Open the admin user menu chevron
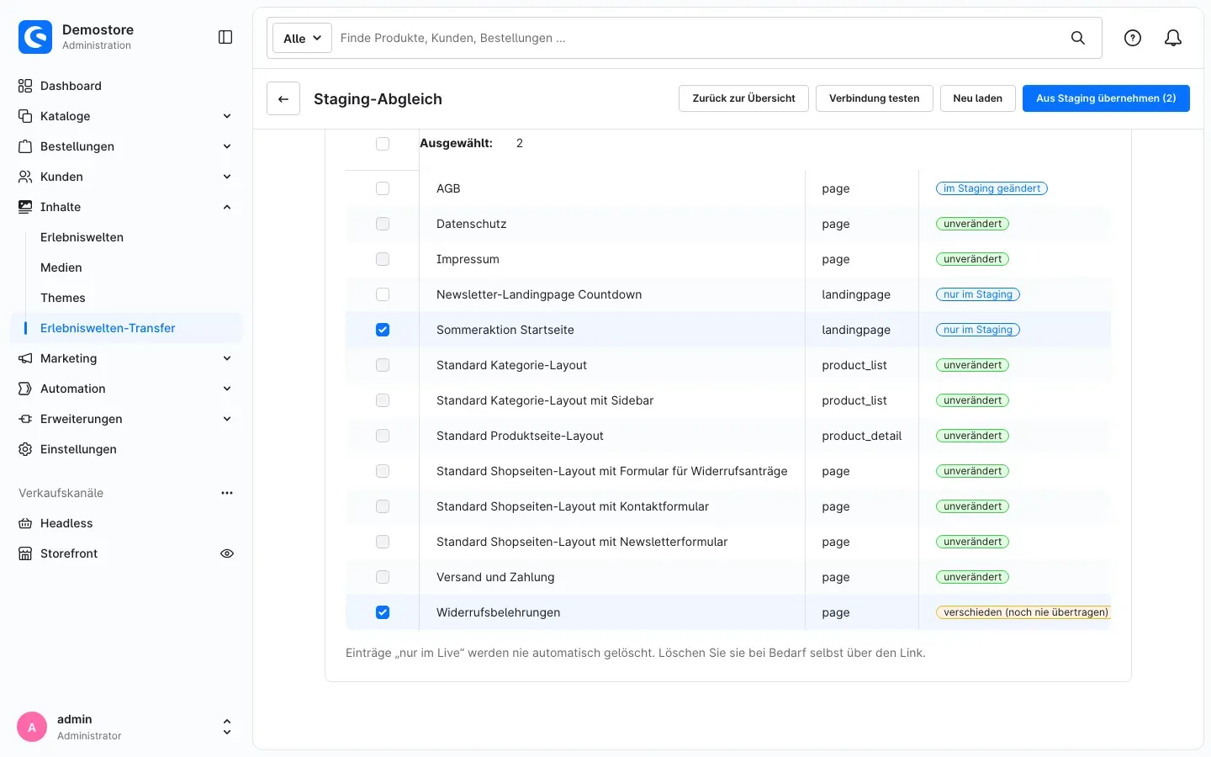 (x=226, y=727)
